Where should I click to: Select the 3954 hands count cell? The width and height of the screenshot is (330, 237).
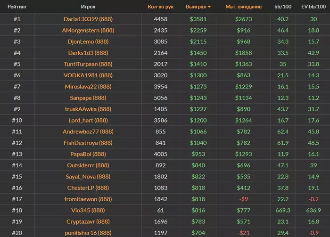point(161,87)
